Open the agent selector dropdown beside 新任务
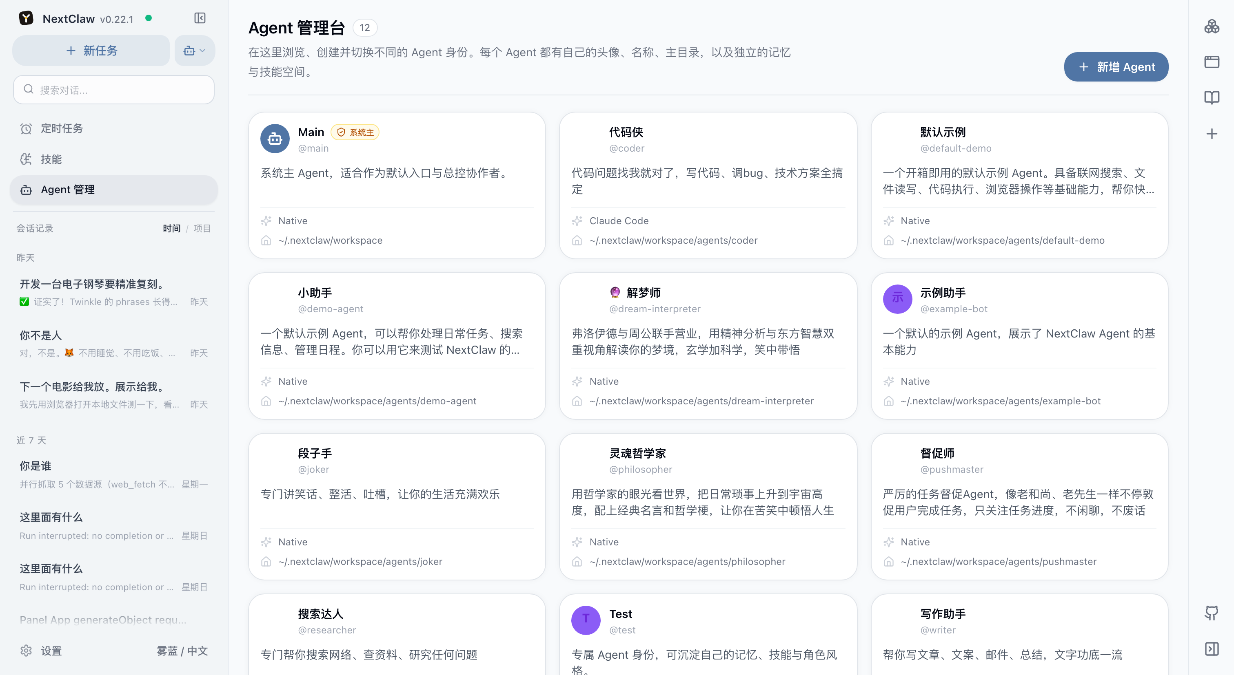 pyautogui.click(x=195, y=50)
